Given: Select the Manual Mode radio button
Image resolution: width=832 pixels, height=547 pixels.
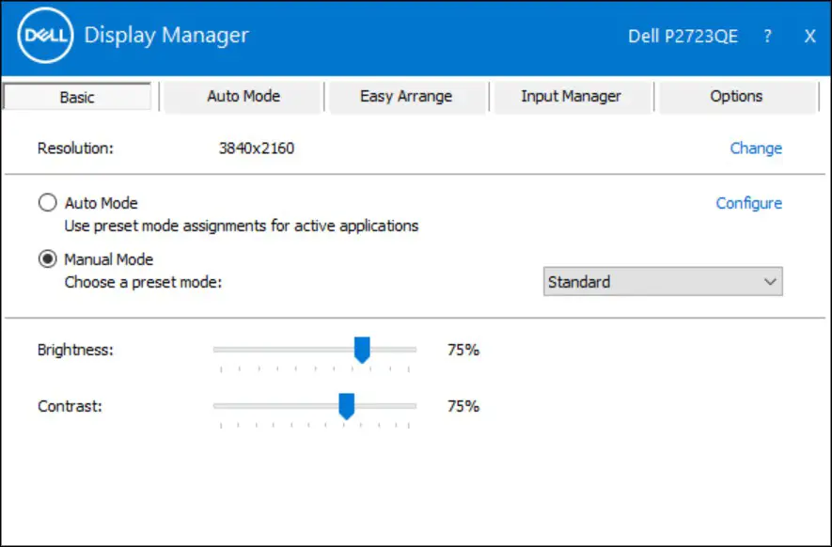Looking at the screenshot, I should (x=46, y=259).
